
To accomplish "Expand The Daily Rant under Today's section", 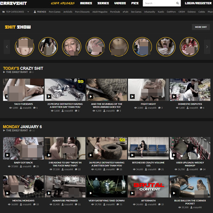I will click(x=15, y=72).
